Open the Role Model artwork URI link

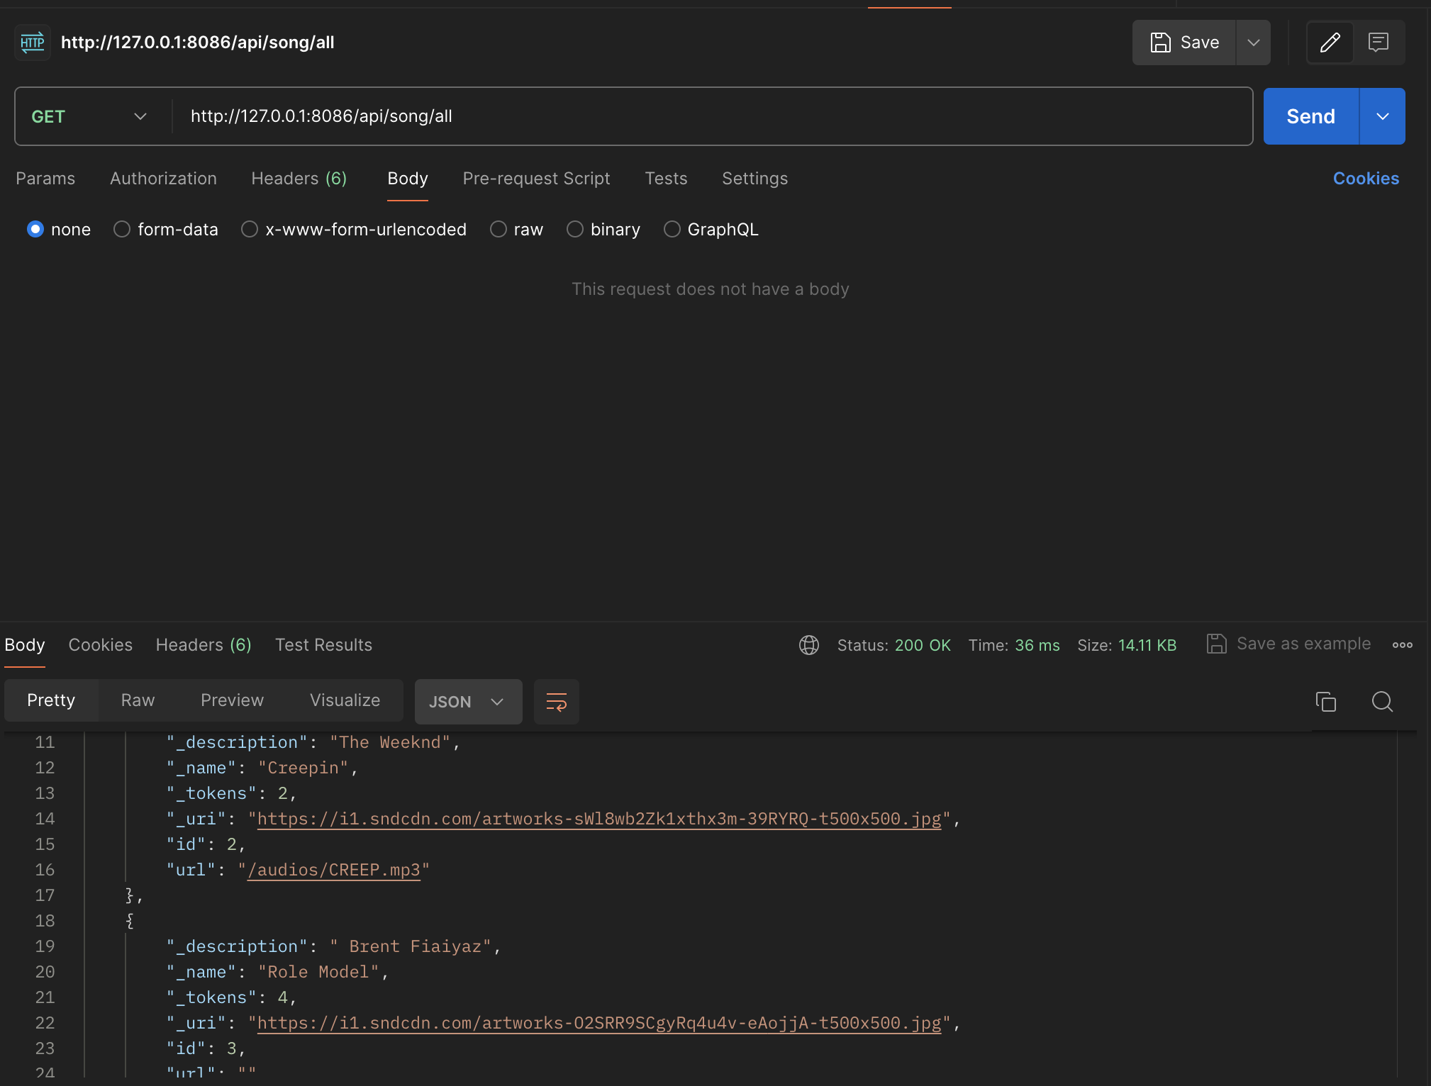(599, 1024)
